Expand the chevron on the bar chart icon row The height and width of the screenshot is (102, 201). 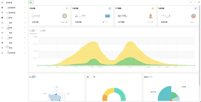pyautogui.click(x=25, y=38)
